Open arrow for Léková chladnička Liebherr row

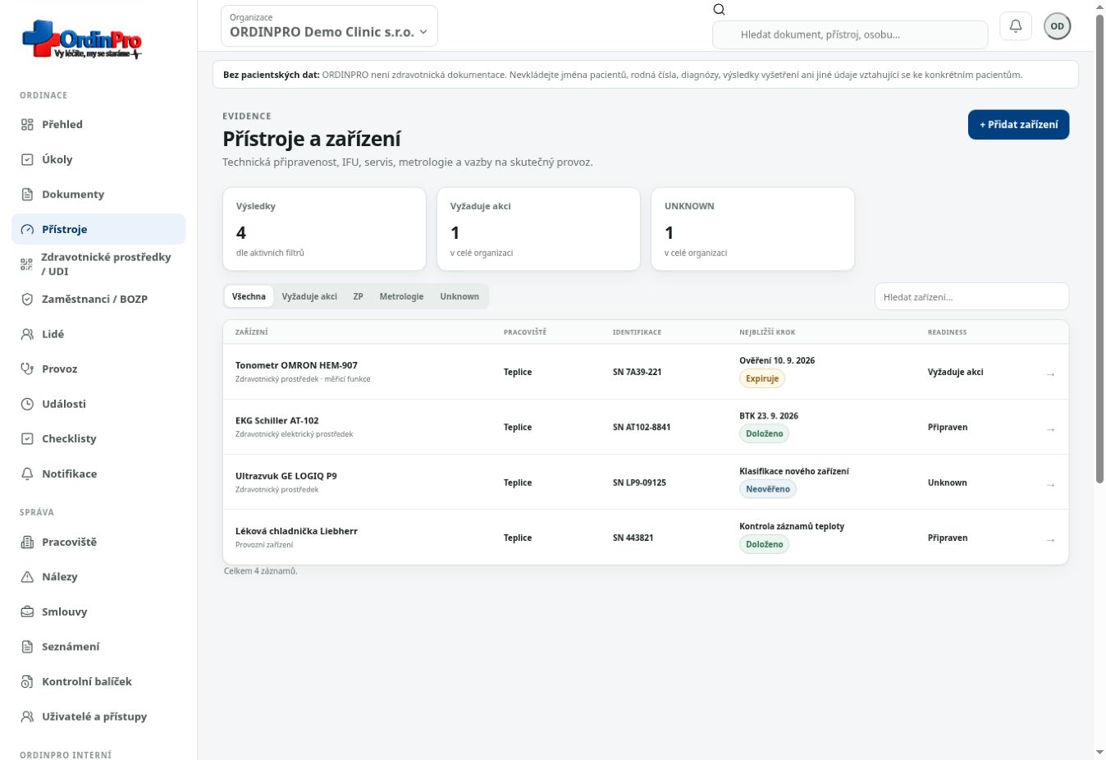[1050, 540]
